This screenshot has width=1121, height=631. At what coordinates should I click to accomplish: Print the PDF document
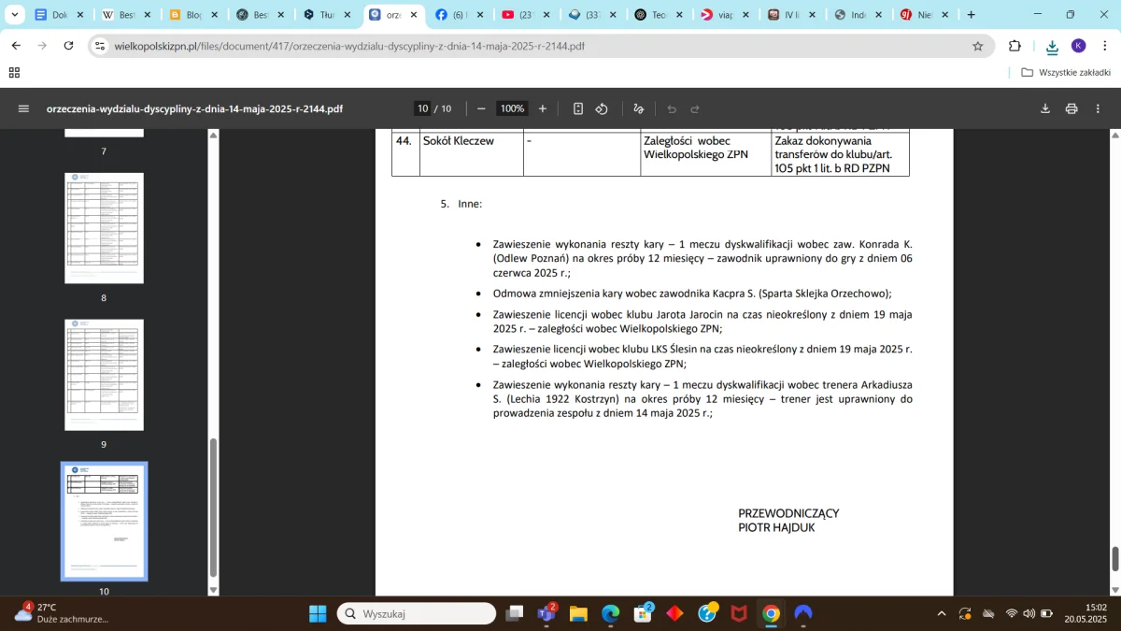click(x=1071, y=108)
